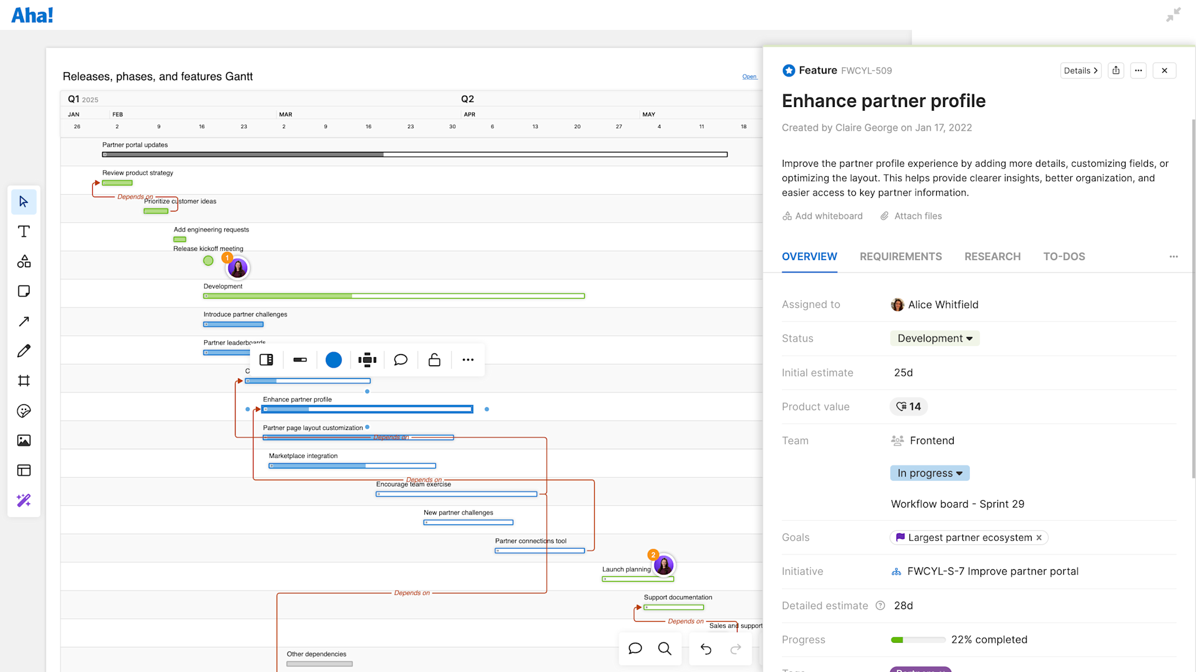Expand the additional tabs ellipsis

coord(1174,256)
